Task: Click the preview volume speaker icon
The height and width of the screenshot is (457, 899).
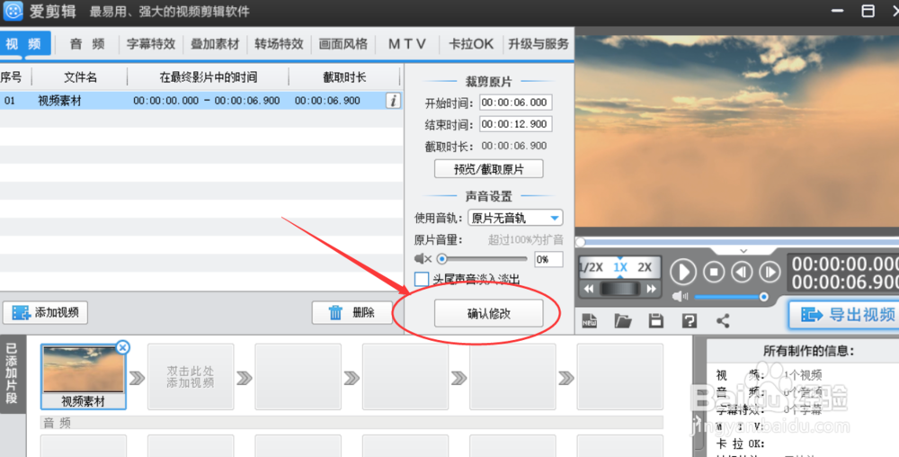Action: (x=680, y=297)
